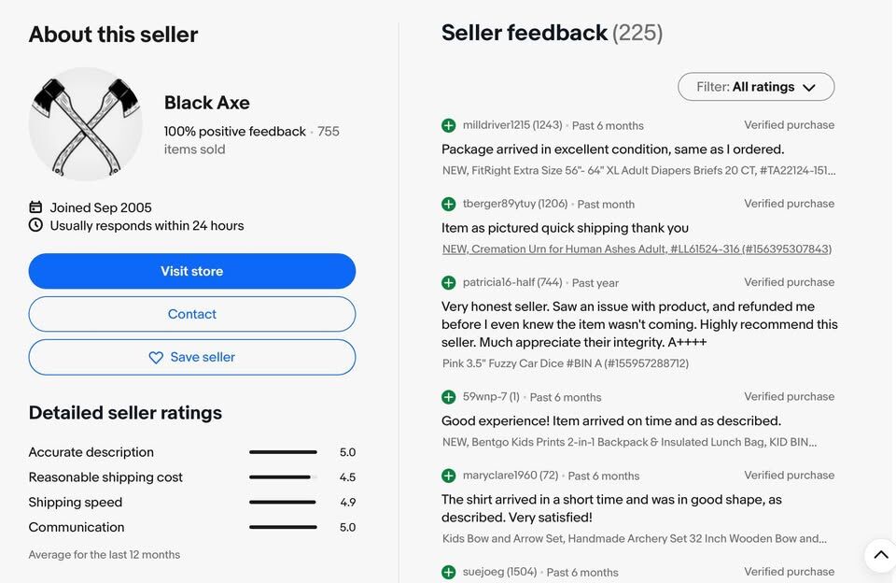Click the Visit store button
Image resolution: width=896 pixels, height=583 pixels.
(192, 271)
